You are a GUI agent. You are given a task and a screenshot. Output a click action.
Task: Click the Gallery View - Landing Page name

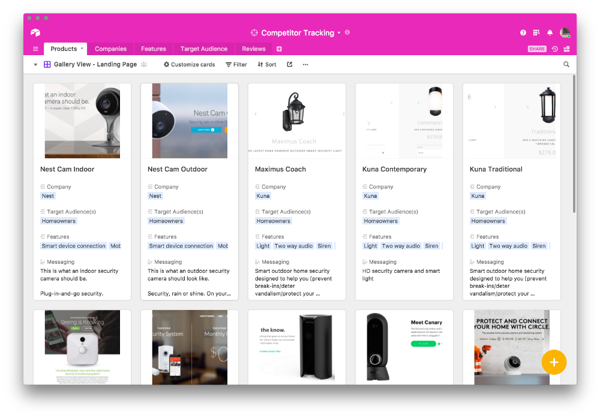click(95, 65)
